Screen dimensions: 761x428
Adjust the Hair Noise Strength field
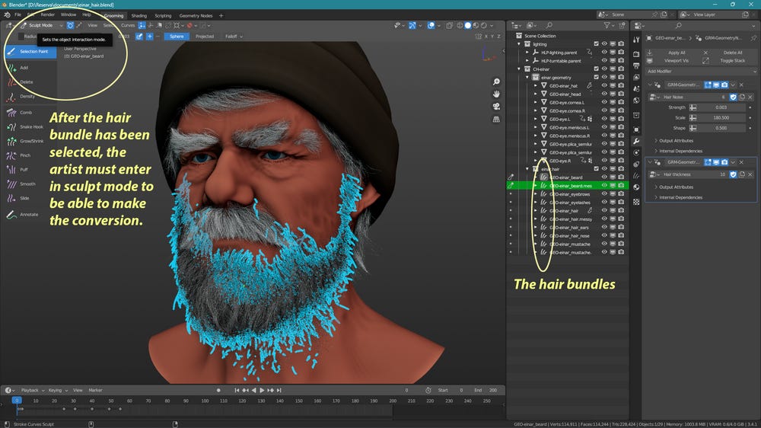pos(721,107)
